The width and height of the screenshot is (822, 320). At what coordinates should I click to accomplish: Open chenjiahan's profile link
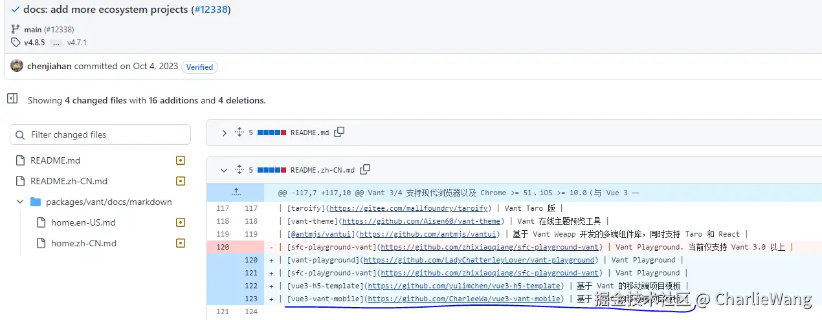click(49, 66)
